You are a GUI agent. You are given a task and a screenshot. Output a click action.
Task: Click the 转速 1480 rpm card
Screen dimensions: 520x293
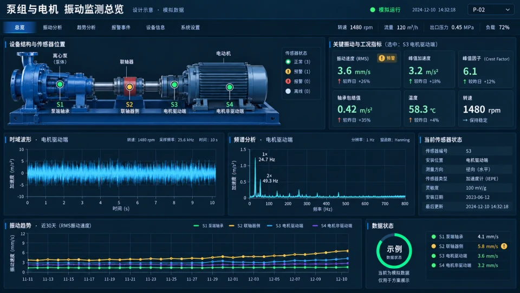pyautogui.click(x=485, y=108)
